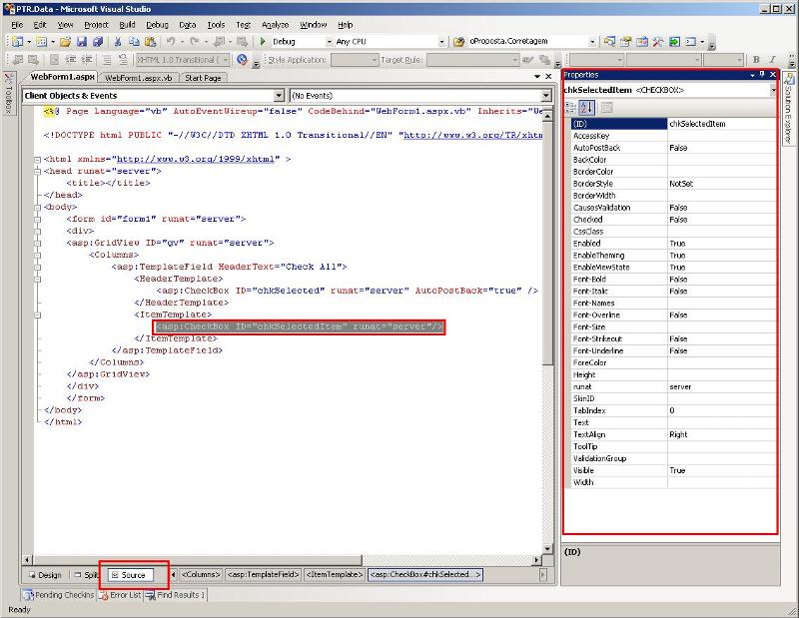The height and width of the screenshot is (618, 799).
Task: Click the Increase Indent toolbar icon
Action: pyautogui.click(x=87, y=60)
